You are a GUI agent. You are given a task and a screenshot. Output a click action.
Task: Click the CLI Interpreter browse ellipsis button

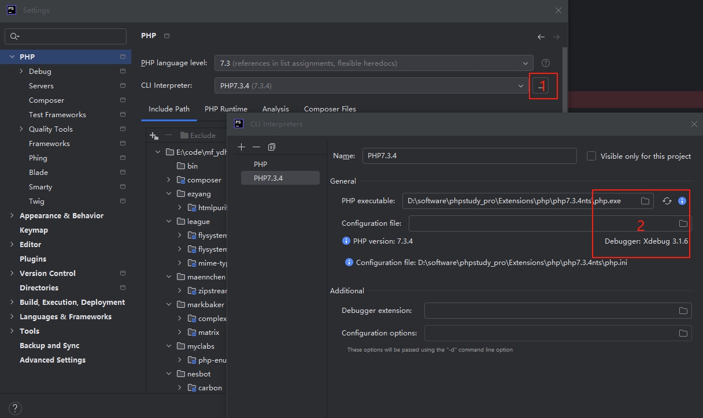point(541,86)
